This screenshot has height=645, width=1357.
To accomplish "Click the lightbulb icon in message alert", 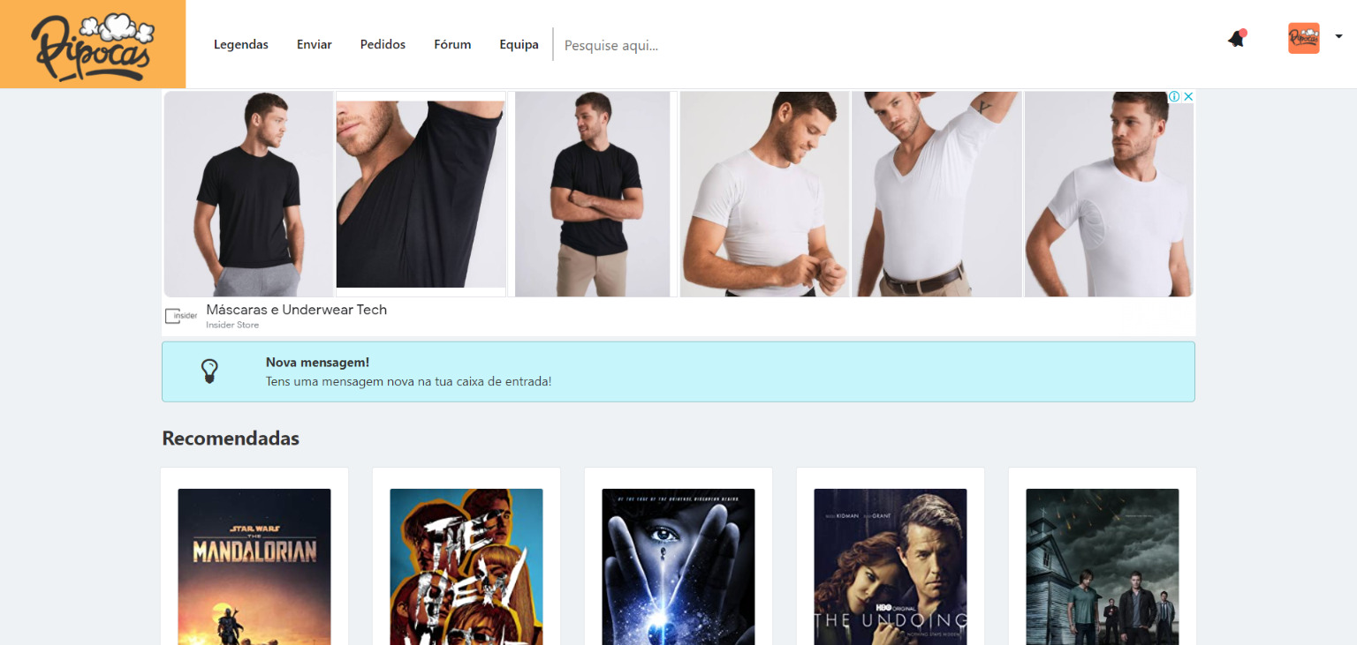I will [x=209, y=371].
